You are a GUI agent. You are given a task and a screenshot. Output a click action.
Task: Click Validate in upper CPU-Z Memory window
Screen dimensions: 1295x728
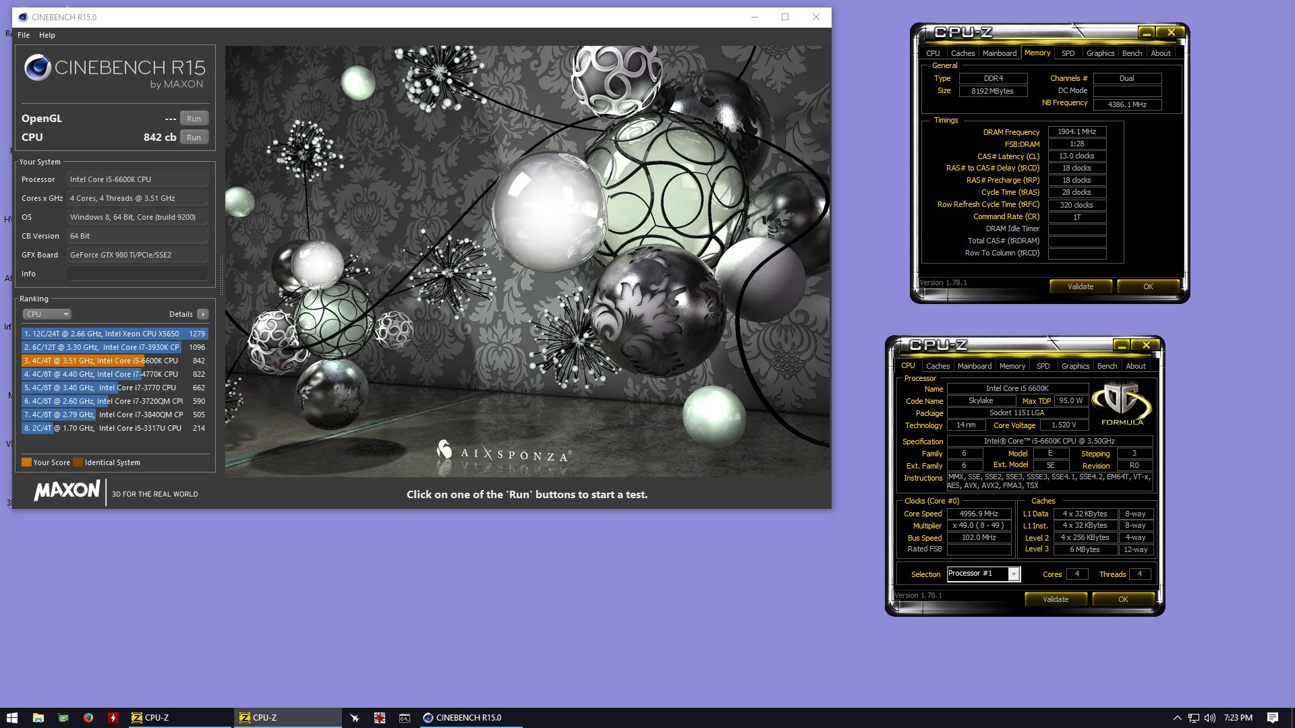[1081, 286]
